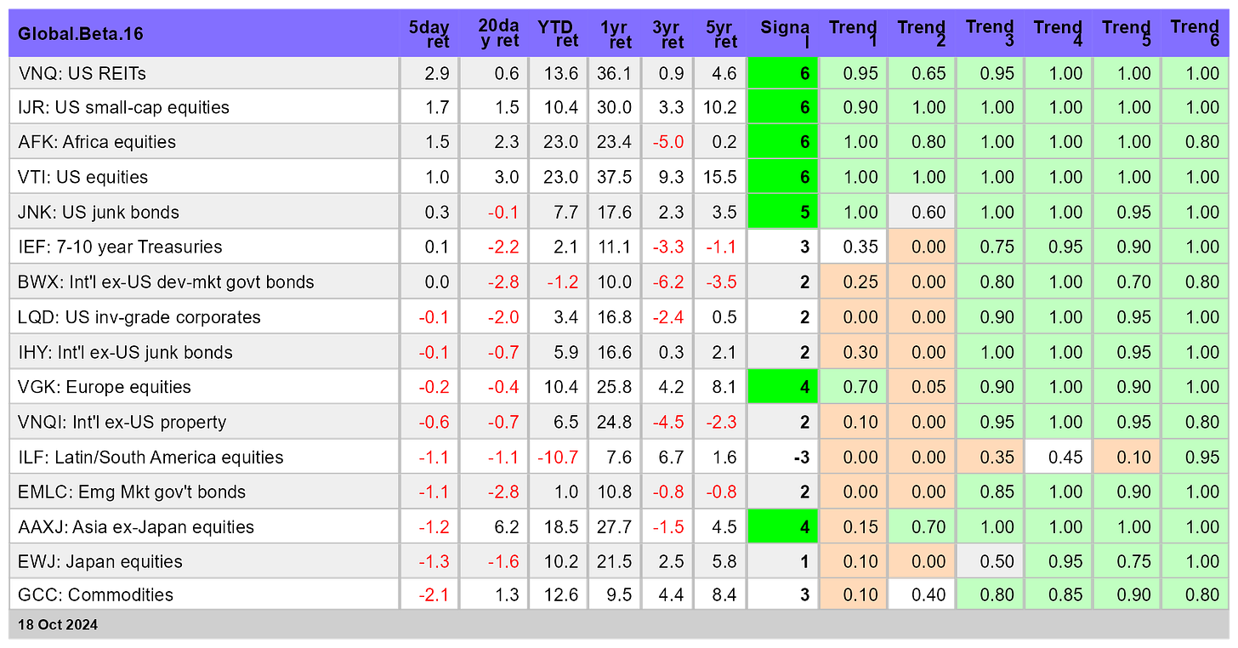Viewport: 1238px width, 648px height.
Task: Select AFK: Africa equities row label
Action: pyautogui.click(x=97, y=142)
